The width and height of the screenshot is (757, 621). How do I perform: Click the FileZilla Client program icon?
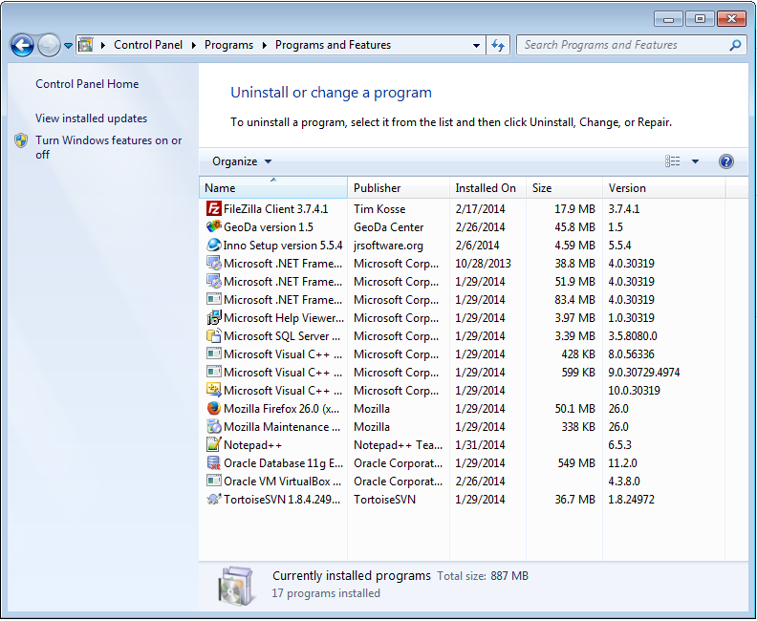tap(213, 209)
